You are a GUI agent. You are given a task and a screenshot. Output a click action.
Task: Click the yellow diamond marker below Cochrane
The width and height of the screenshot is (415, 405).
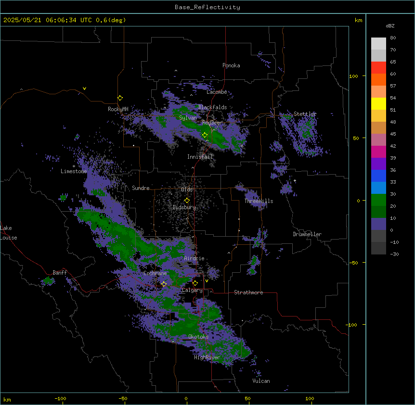164,284
